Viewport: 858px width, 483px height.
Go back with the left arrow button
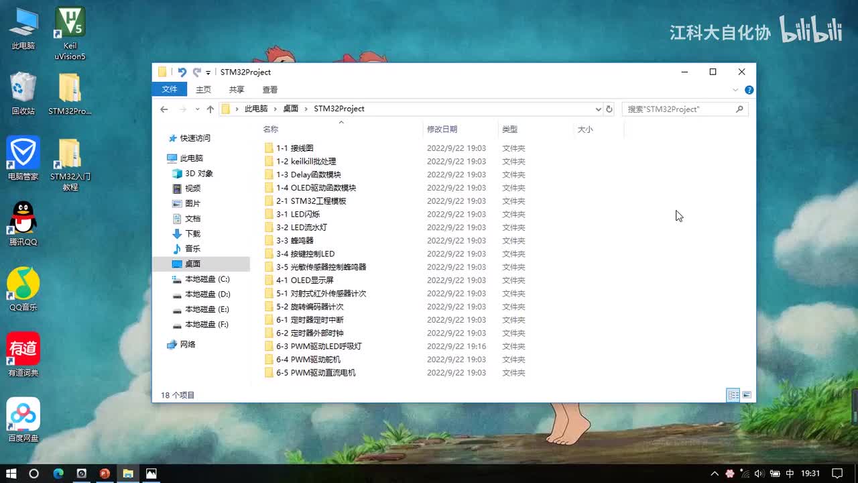pyautogui.click(x=164, y=109)
